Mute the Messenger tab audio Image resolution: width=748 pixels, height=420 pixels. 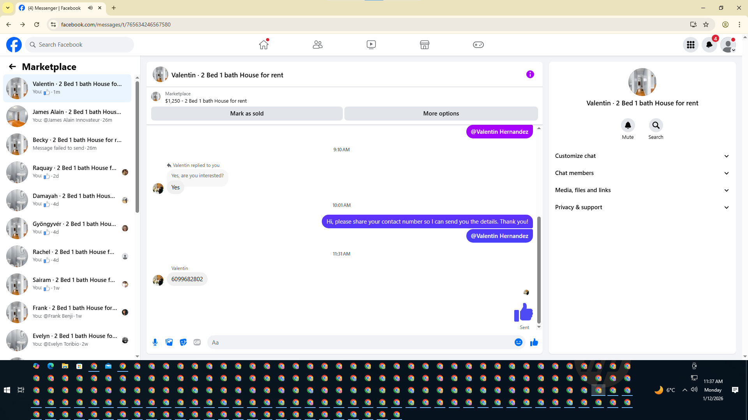[x=90, y=8]
